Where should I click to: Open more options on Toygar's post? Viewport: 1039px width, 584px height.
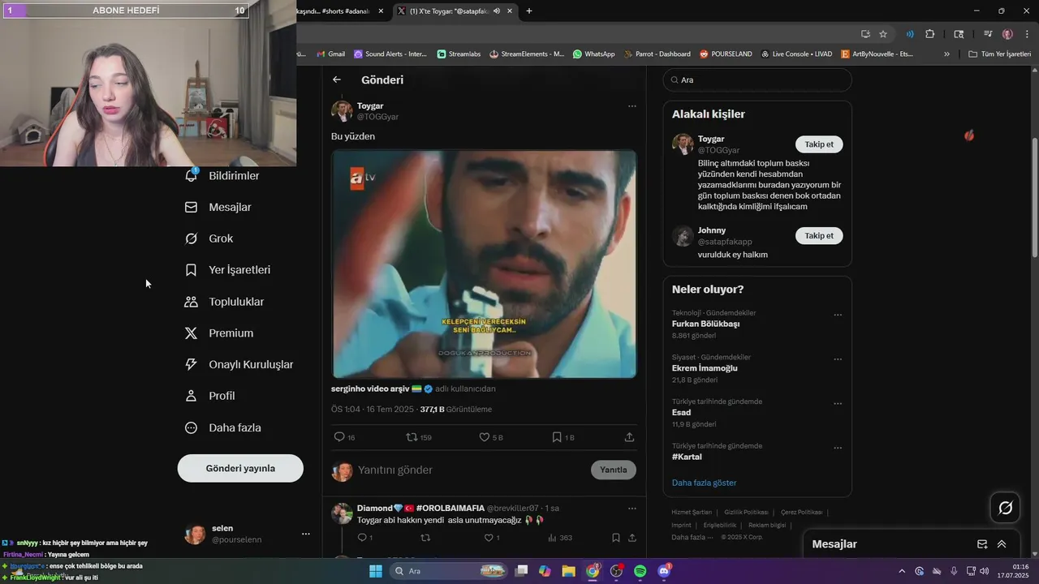pos(632,106)
